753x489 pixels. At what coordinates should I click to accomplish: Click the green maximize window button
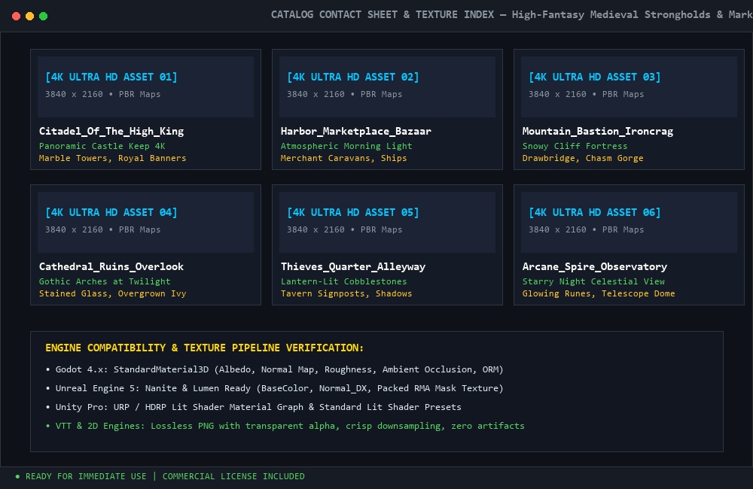(43, 17)
